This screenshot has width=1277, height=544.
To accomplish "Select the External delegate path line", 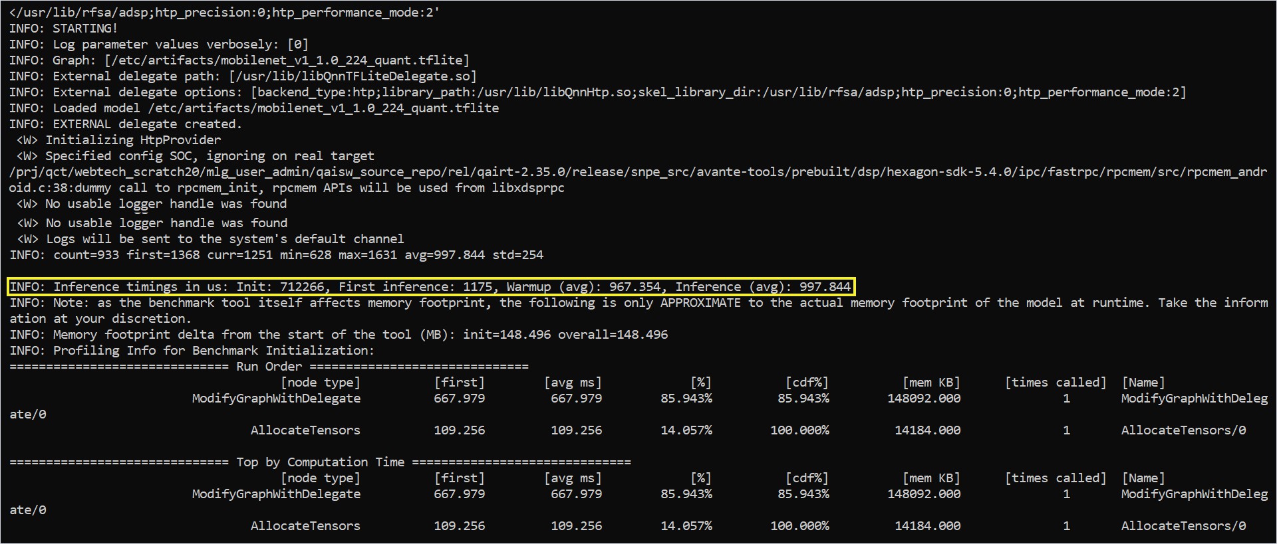I will (x=243, y=76).
